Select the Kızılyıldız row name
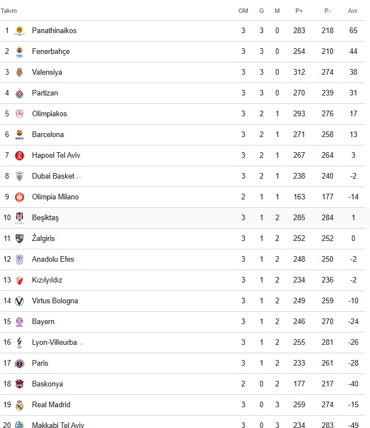The width and height of the screenshot is (370, 428). click(47, 280)
